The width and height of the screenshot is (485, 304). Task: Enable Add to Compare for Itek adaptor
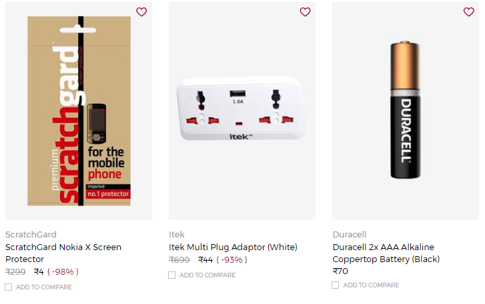click(x=171, y=275)
